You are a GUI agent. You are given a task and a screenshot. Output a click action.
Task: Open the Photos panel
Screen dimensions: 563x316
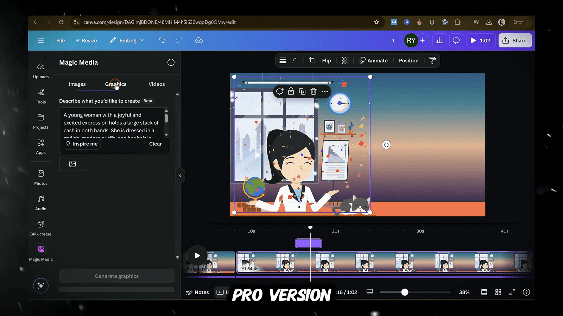tap(40, 177)
